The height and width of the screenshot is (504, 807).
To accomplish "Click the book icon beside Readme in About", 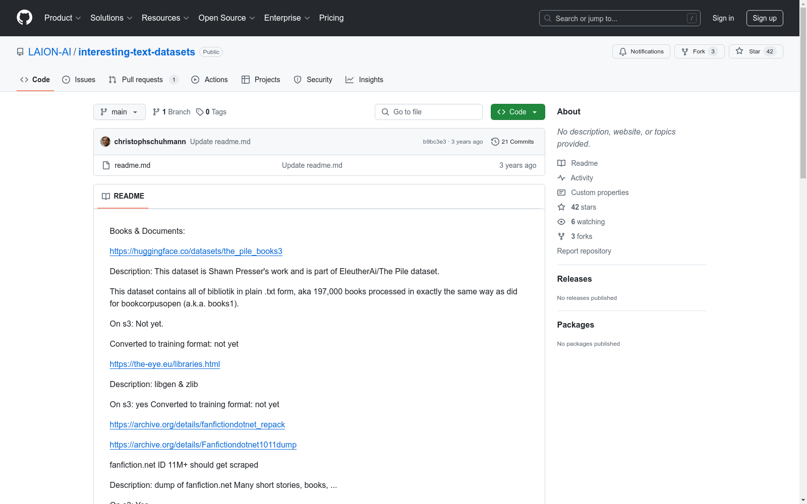I will (x=561, y=163).
